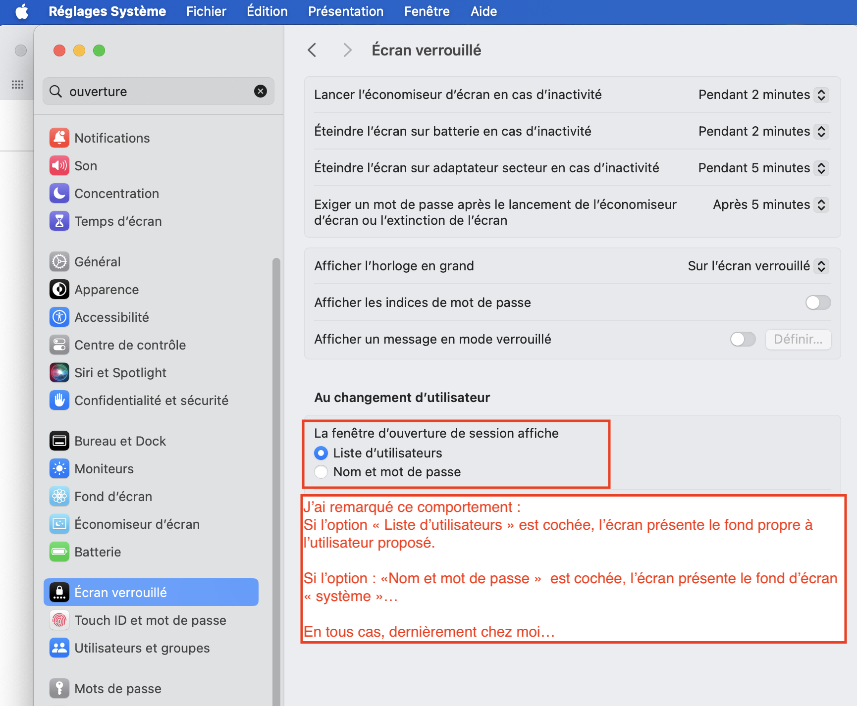Image resolution: width=857 pixels, height=706 pixels.
Task: Open the Touch ID fingerprint icon
Action: [x=59, y=620]
